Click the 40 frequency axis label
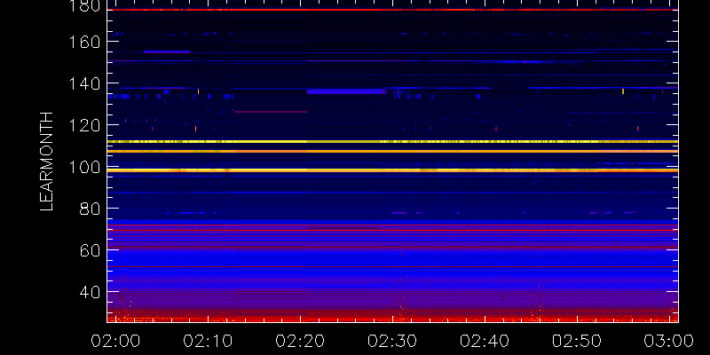 pyautogui.click(x=91, y=293)
